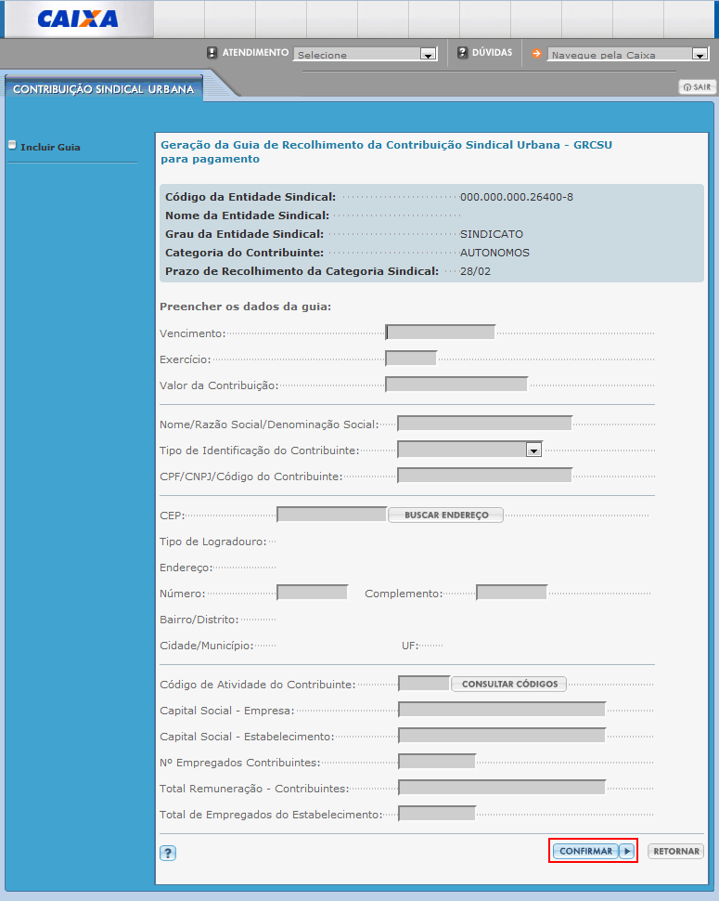Focus the Total Remuneração - Contribuintes field
The height and width of the screenshot is (901, 719).
[x=502, y=788]
